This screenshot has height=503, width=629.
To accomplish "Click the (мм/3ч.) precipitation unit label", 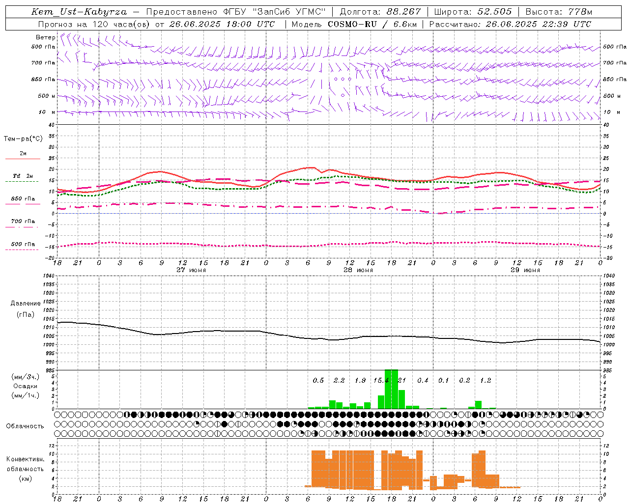I will 26,377.
